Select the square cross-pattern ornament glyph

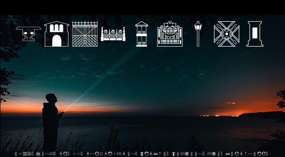click(227, 34)
